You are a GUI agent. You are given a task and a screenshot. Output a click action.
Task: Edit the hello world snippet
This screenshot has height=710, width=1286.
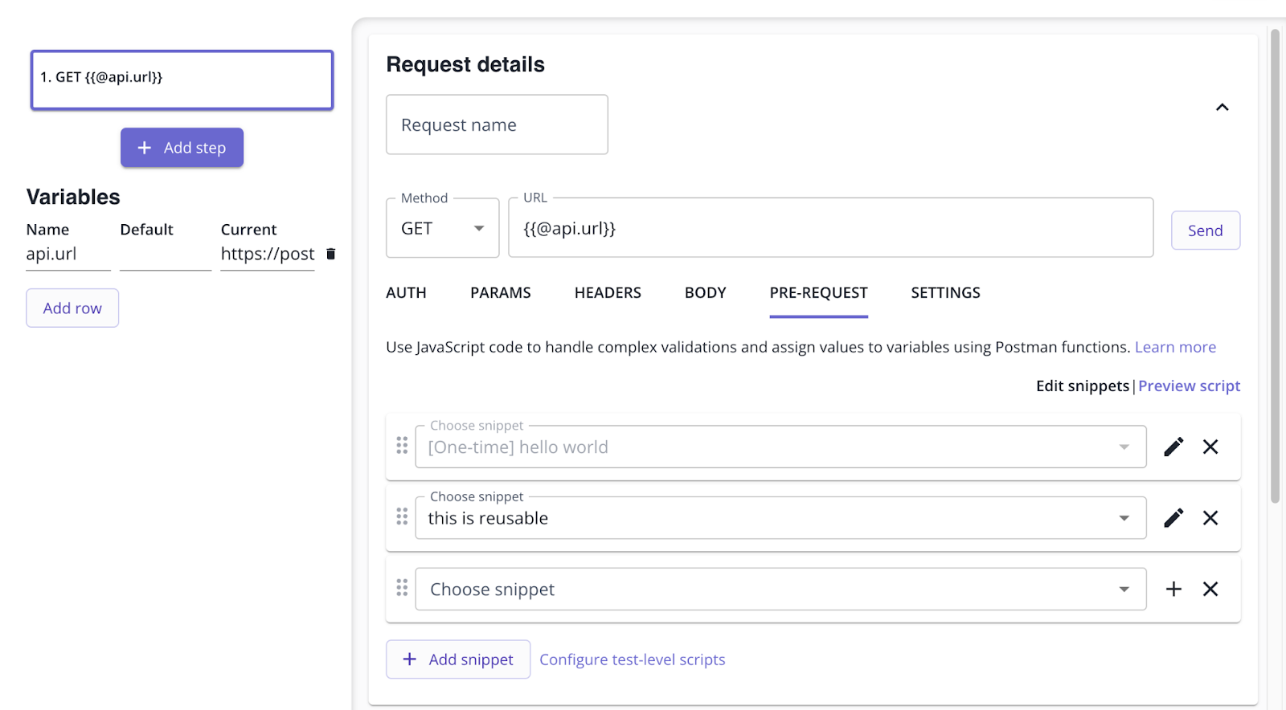1173,447
